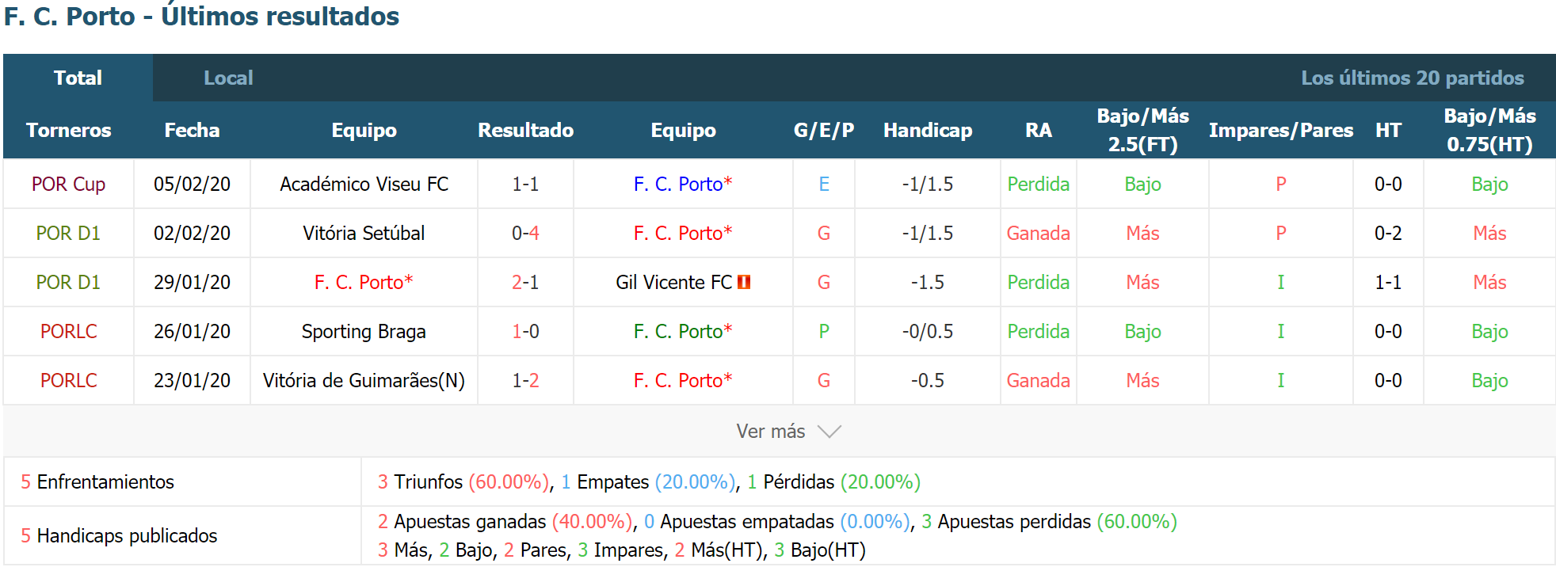
Task: Click the 0-4 result score
Action: (525, 233)
